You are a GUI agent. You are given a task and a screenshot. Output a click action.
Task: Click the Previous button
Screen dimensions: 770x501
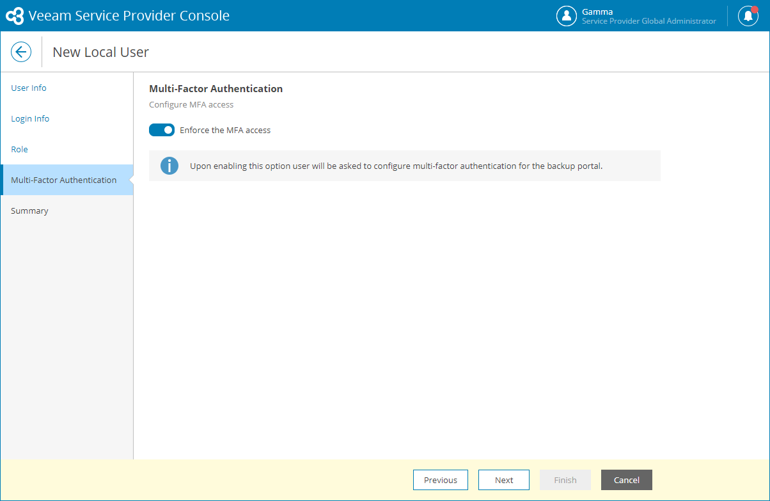[441, 480]
